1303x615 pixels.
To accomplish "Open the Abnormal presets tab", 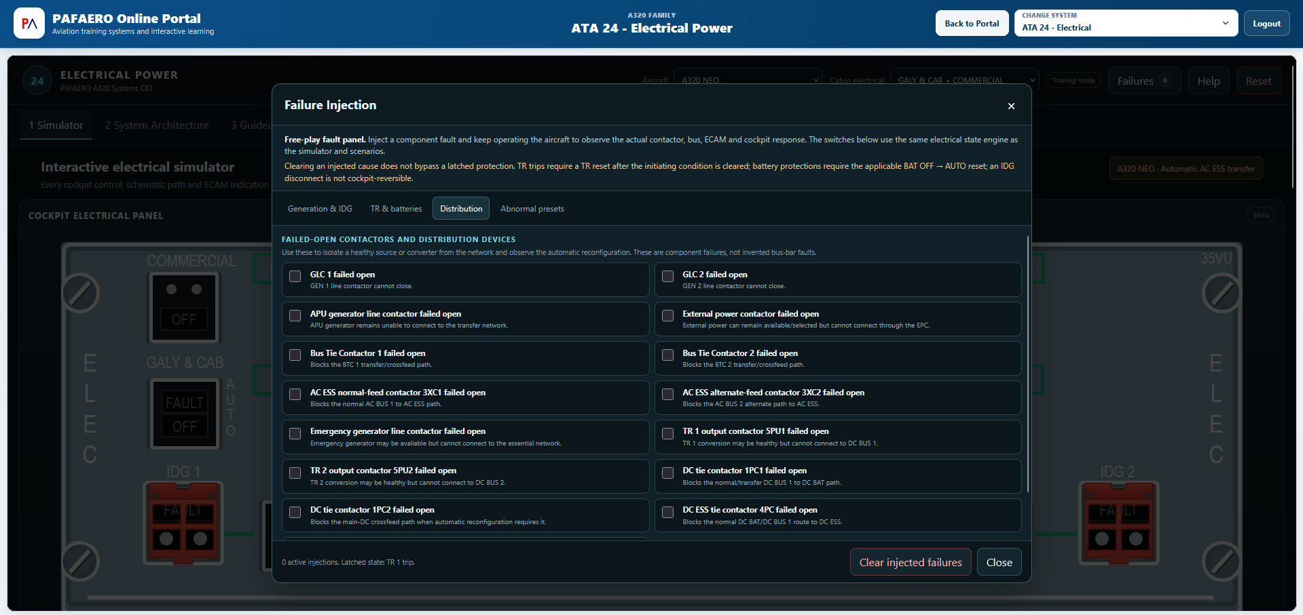I will coord(532,209).
